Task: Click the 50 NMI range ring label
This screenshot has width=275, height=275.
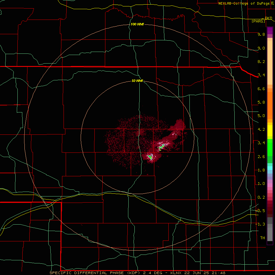Action: tap(137, 81)
